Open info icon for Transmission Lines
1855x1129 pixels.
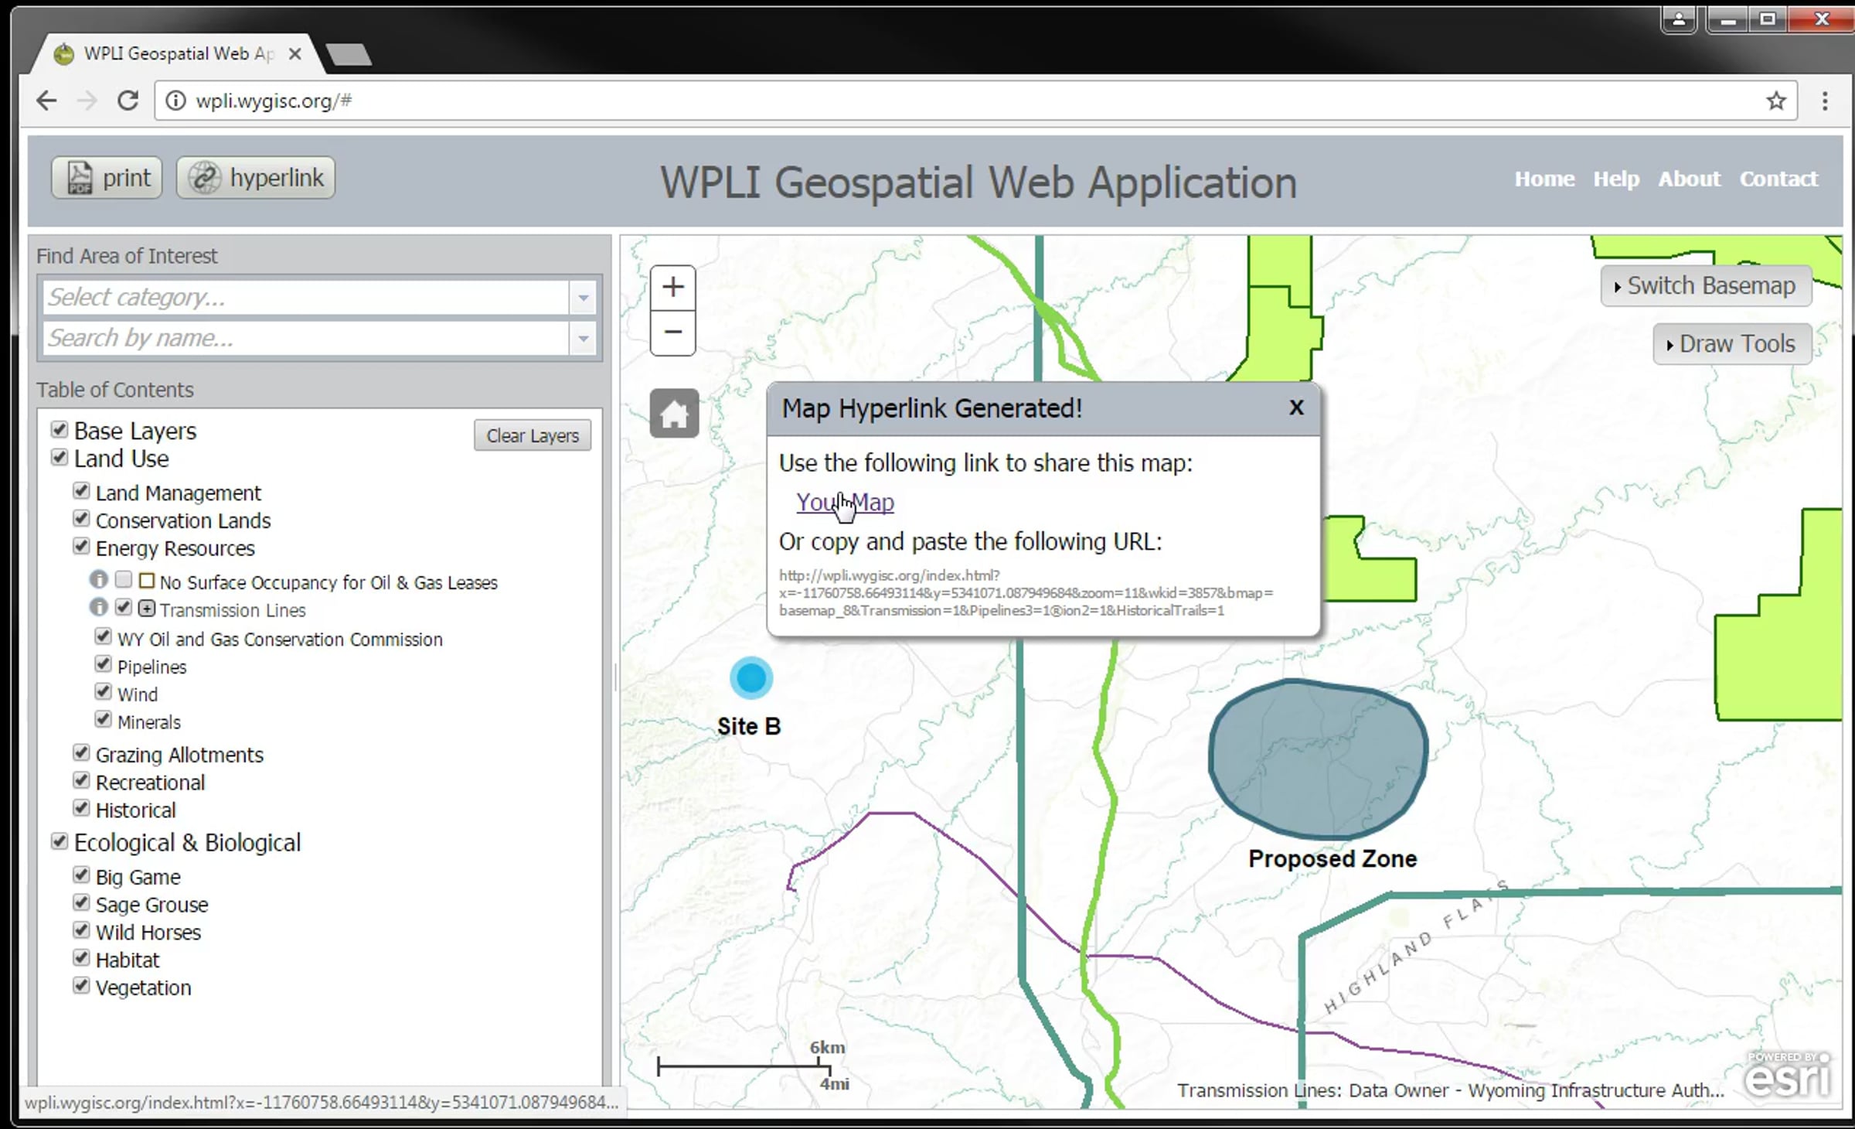(99, 608)
